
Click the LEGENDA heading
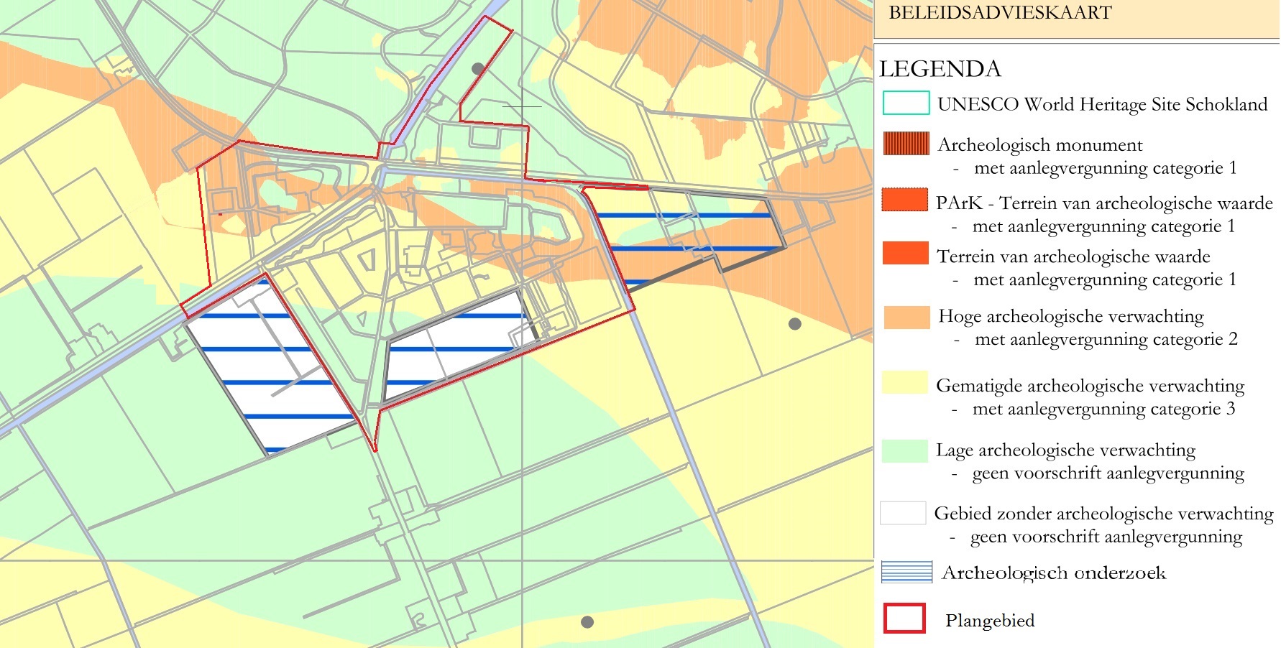[940, 69]
